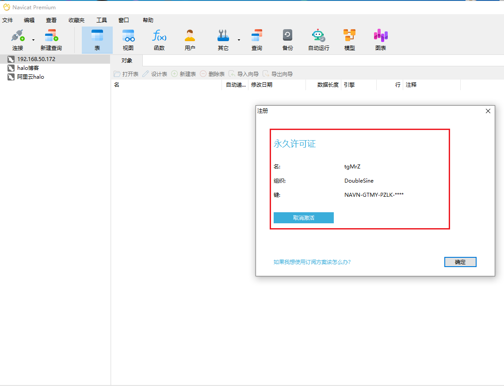Select the 192.168.50.172 connection
Image resolution: width=504 pixels, height=386 pixels.
[55, 59]
